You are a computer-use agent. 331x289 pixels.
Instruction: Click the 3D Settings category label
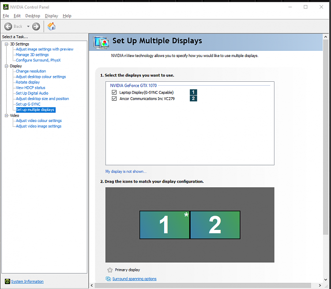coord(19,44)
